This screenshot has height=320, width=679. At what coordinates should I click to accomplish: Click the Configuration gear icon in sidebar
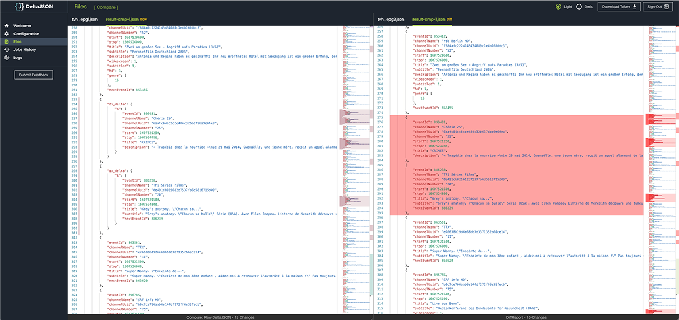pyautogui.click(x=7, y=34)
